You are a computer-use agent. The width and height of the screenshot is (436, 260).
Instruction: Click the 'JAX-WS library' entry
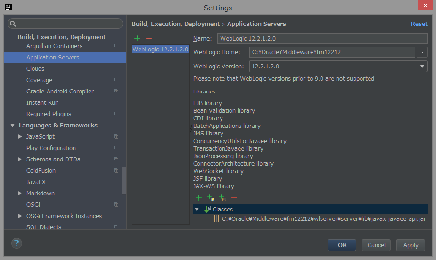tap(214, 186)
